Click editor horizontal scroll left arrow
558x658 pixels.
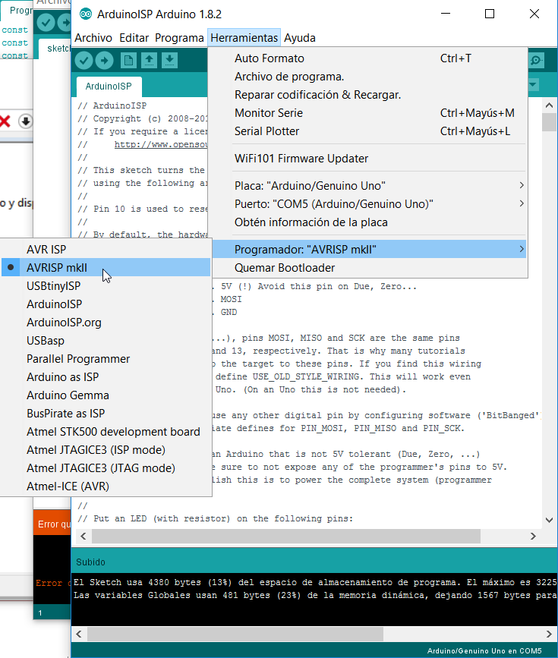pyautogui.click(x=84, y=536)
